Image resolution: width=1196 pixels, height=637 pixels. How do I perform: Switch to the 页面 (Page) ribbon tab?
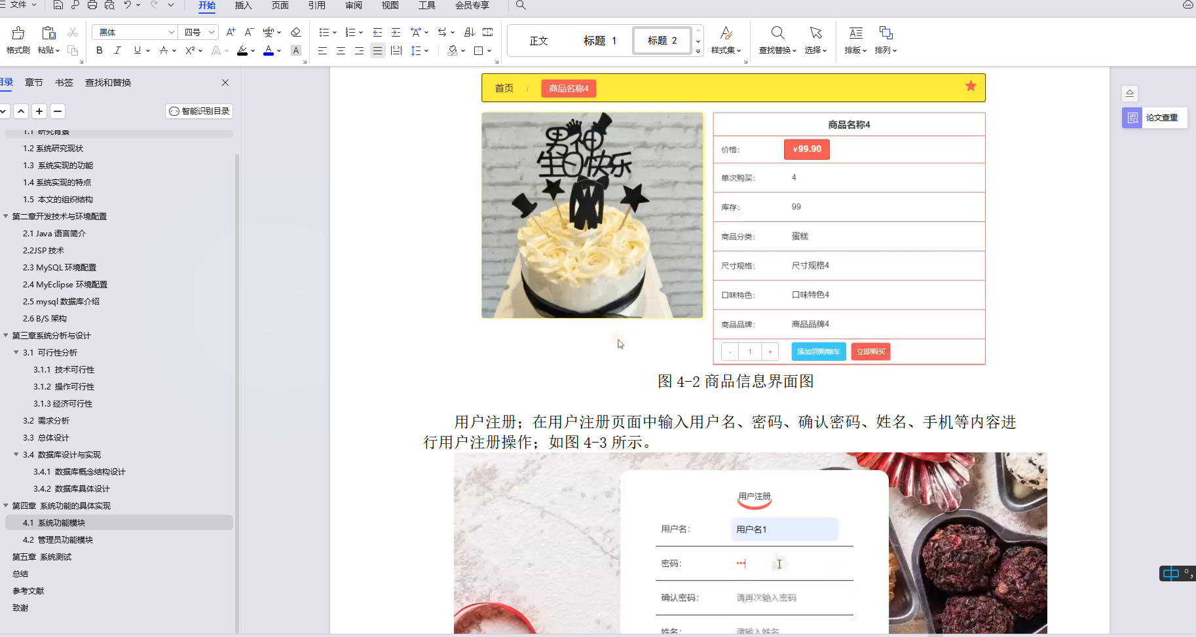click(280, 5)
